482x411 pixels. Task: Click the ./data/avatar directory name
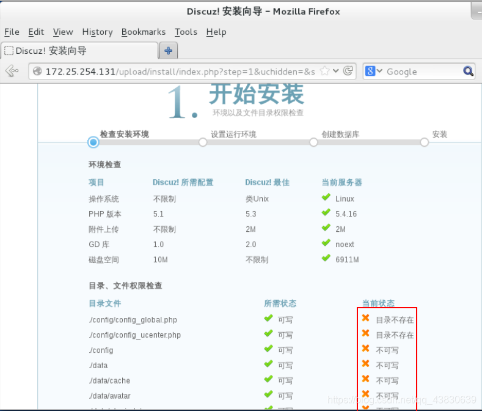(109, 396)
